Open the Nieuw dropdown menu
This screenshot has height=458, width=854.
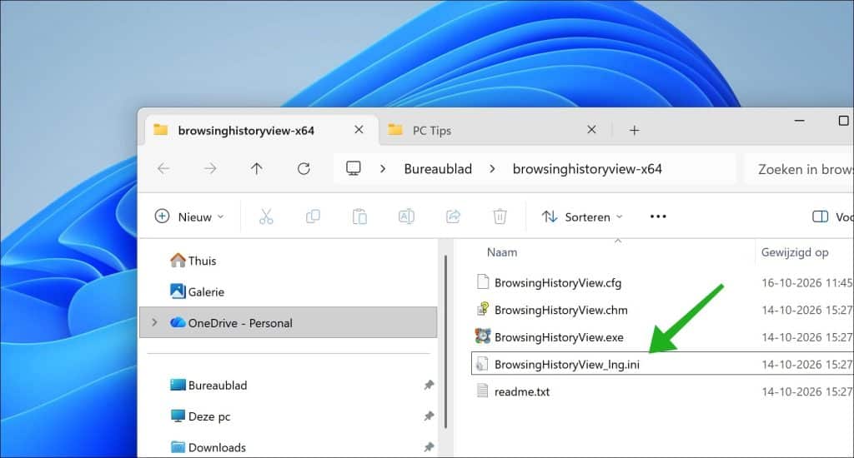point(189,217)
